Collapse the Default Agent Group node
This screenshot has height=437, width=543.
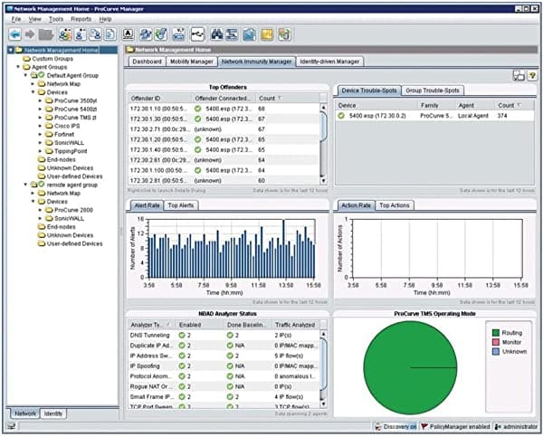click(25, 75)
